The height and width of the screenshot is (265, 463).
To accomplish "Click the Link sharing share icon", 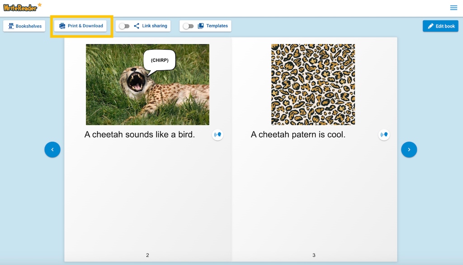I will click(137, 26).
